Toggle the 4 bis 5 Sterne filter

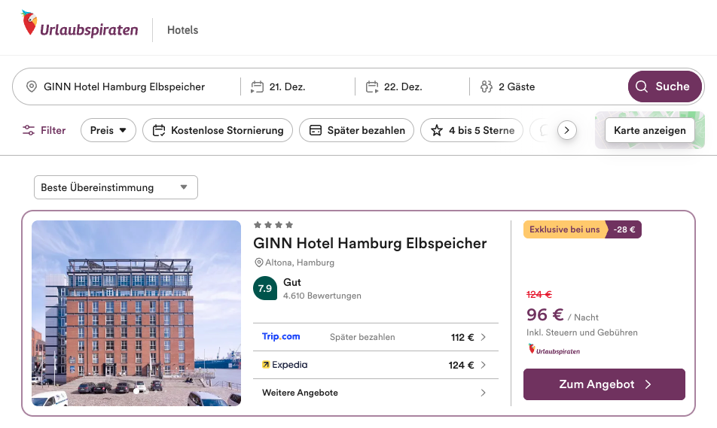tap(471, 130)
